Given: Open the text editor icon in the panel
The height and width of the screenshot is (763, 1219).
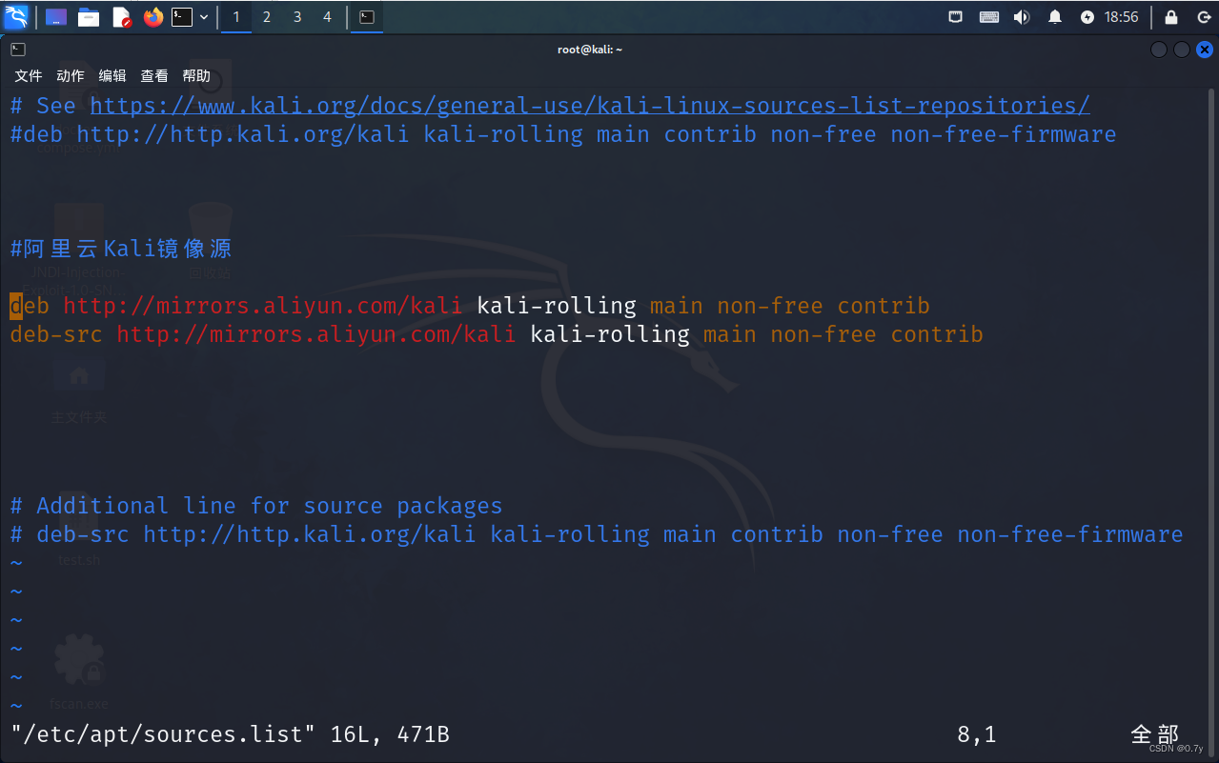Looking at the screenshot, I should (x=121, y=16).
